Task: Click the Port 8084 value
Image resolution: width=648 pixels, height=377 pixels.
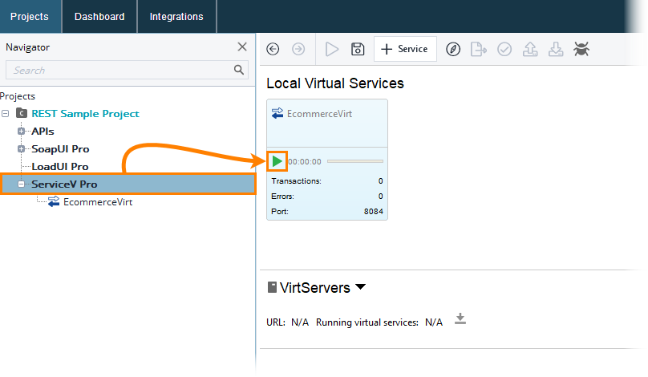Action: (x=374, y=211)
